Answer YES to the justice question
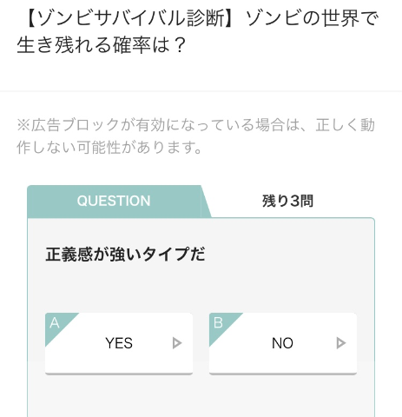The height and width of the screenshot is (417, 402). [119, 343]
